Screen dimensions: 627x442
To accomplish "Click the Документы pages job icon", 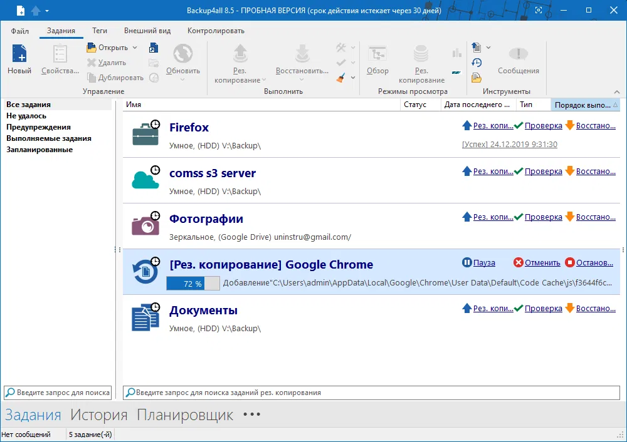I will [145, 317].
